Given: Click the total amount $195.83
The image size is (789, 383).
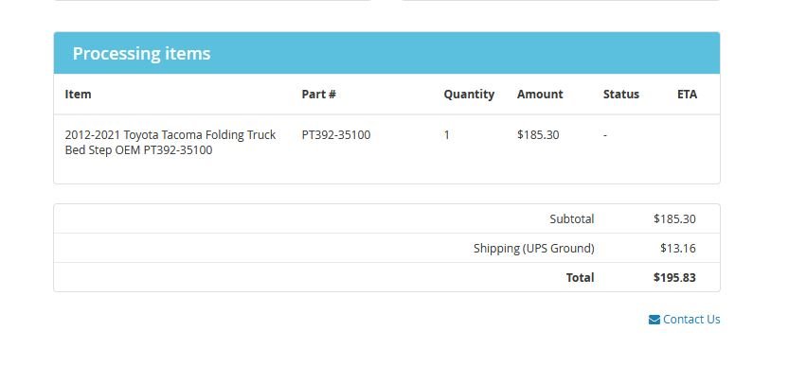Looking at the screenshot, I should point(674,277).
